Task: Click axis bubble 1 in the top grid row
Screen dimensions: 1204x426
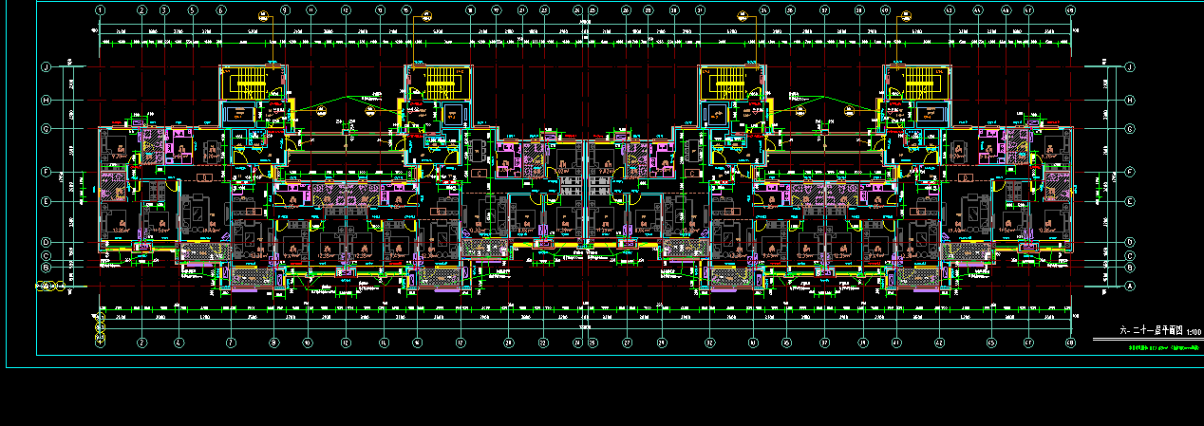Action: tap(102, 9)
